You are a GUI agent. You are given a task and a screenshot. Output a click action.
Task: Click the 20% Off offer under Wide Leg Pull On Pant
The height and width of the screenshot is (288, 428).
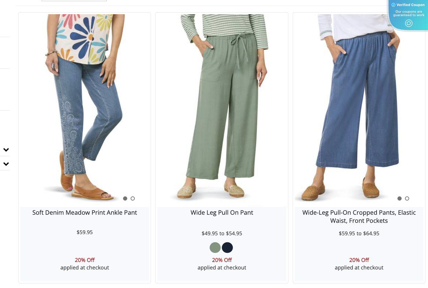222,260
